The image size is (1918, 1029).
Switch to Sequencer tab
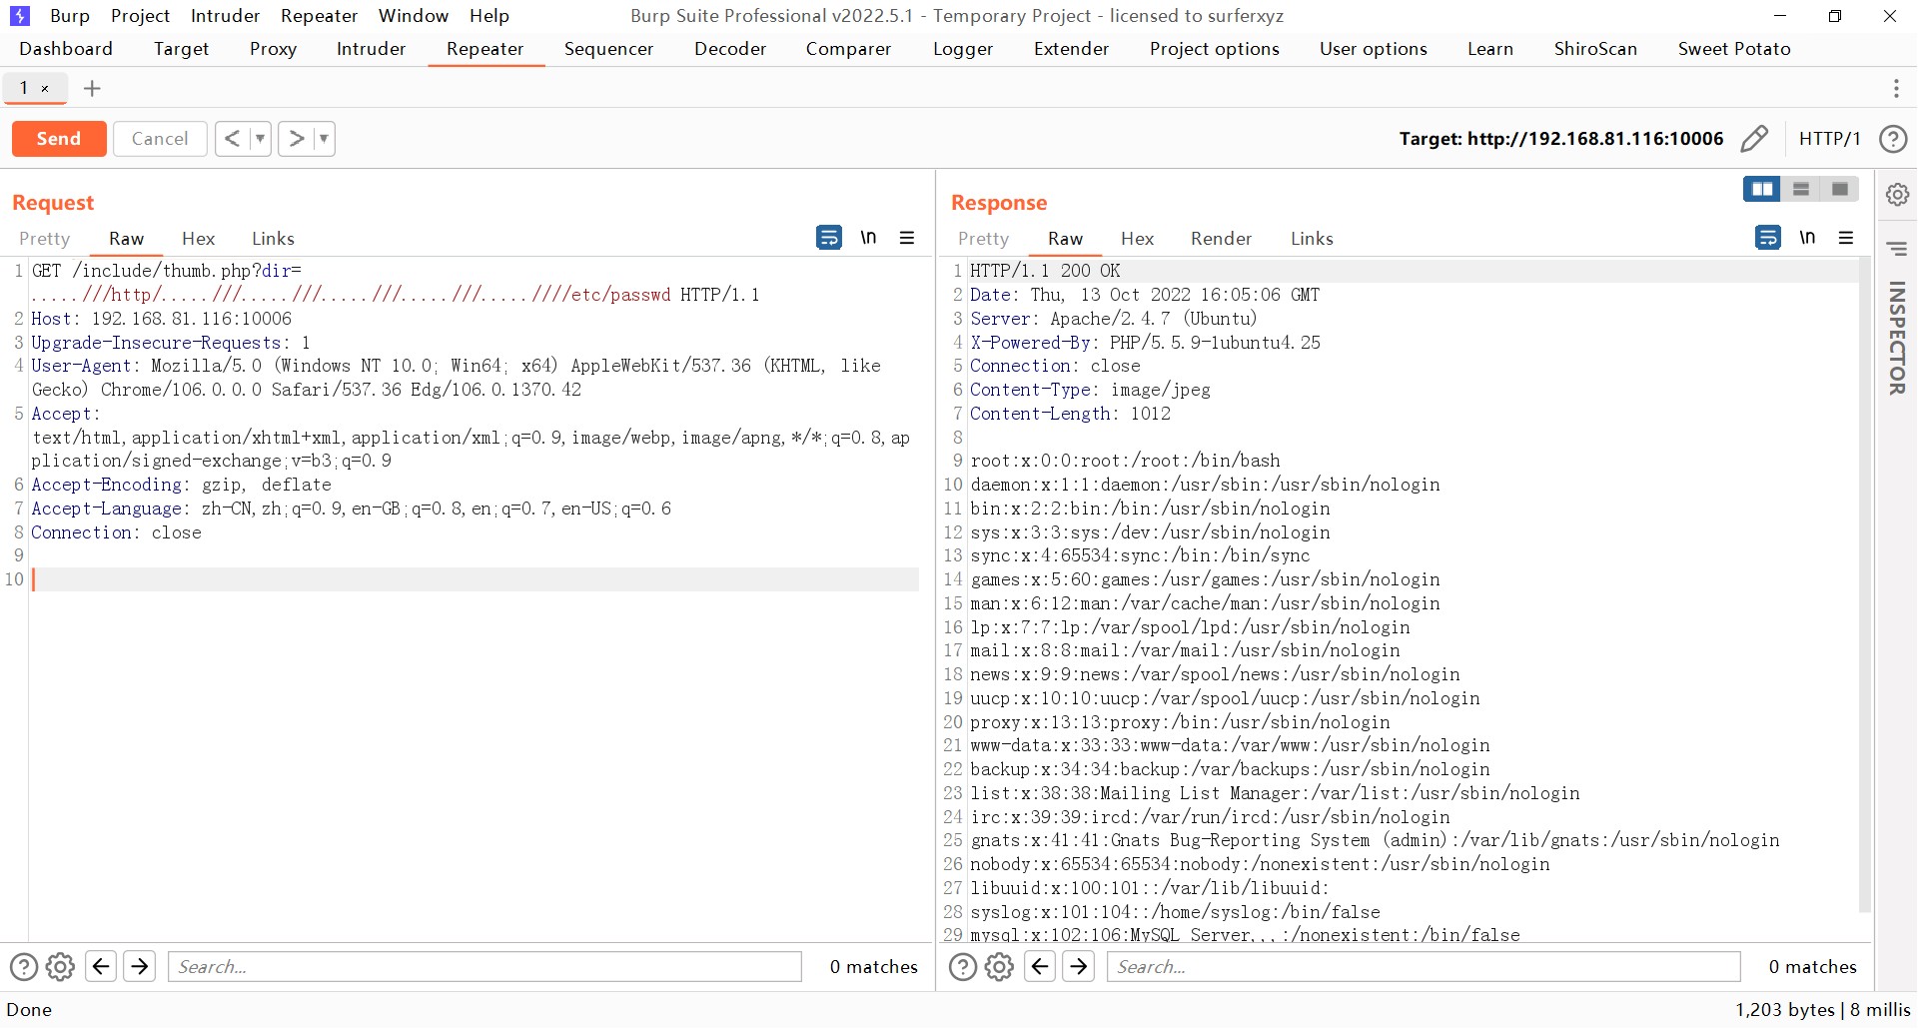pyautogui.click(x=608, y=49)
